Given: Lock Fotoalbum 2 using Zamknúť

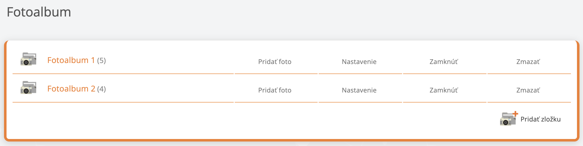Looking at the screenshot, I should pos(444,90).
